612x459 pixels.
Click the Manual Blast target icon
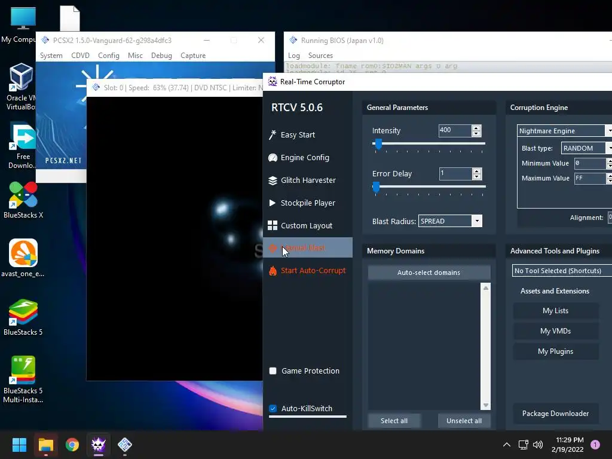(x=273, y=248)
